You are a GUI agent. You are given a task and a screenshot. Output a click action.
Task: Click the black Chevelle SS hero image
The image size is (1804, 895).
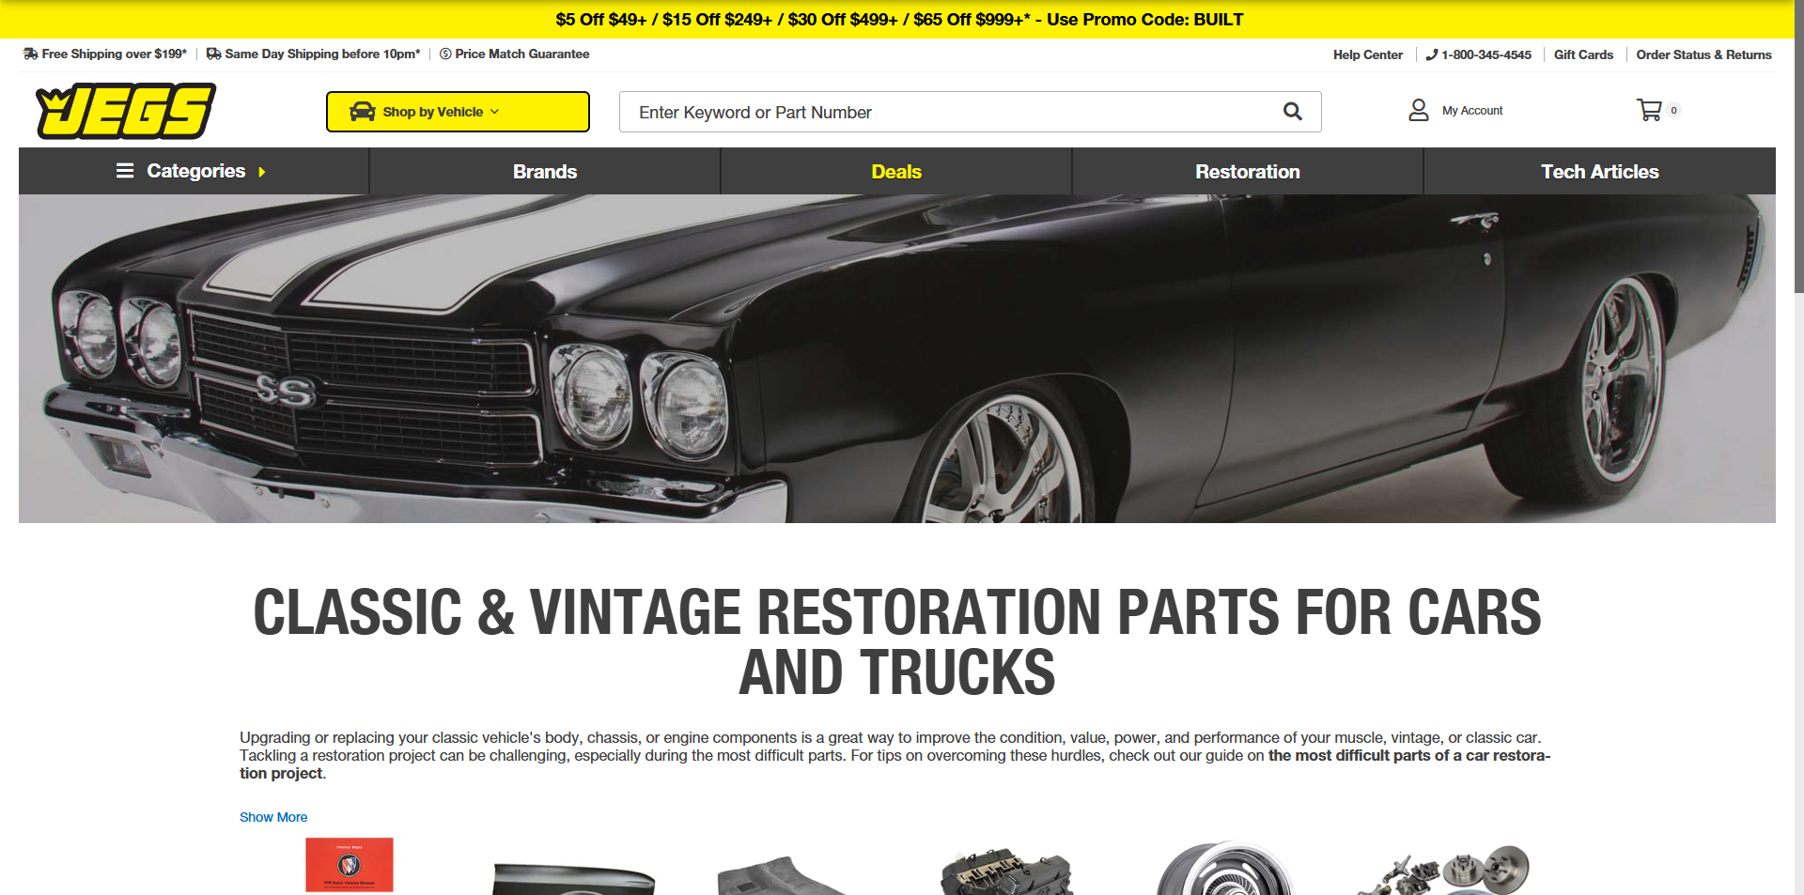(897, 359)
